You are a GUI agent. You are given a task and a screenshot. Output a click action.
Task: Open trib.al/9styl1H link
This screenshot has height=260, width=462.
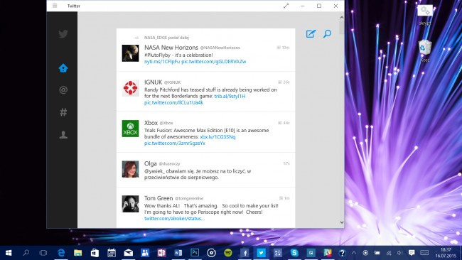point(230,97)
